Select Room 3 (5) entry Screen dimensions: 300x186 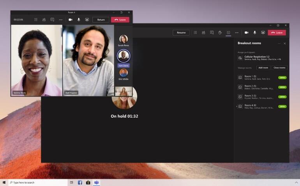click(x=262, y=97)
